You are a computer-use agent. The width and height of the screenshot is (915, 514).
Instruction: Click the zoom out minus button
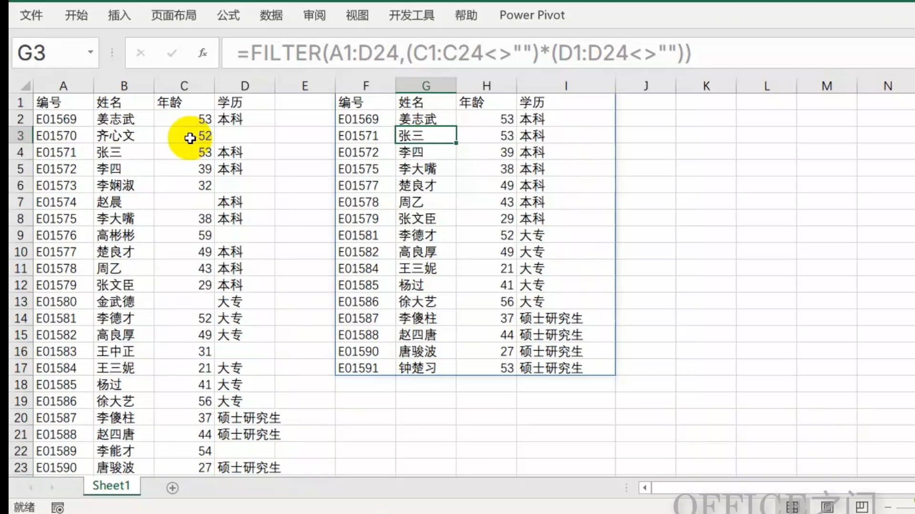888,507
